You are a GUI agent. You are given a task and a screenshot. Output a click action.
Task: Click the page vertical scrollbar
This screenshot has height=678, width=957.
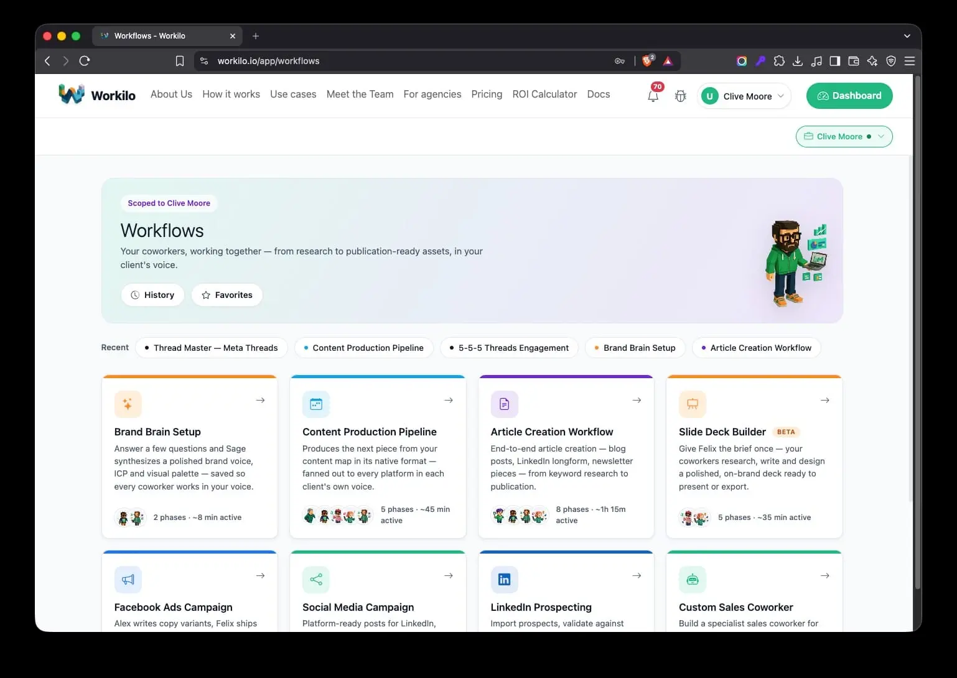coord(917,332)
